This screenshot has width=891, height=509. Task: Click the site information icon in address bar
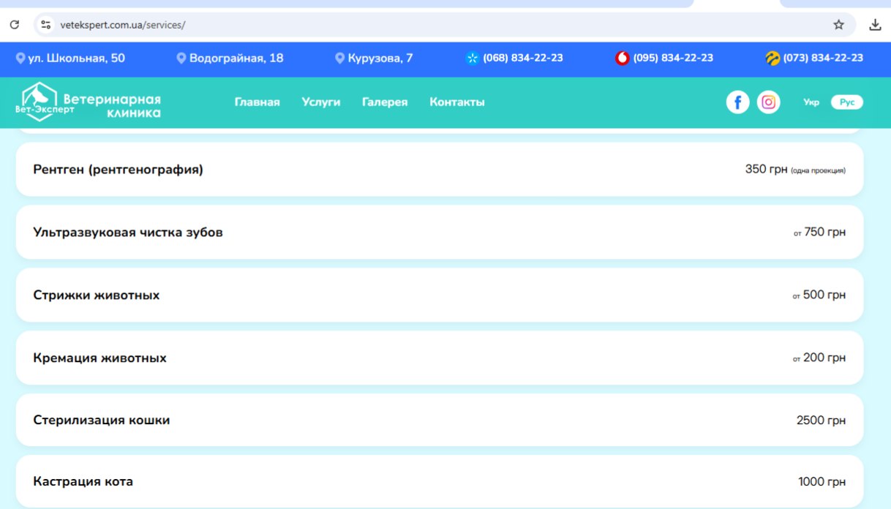[46, 25]
